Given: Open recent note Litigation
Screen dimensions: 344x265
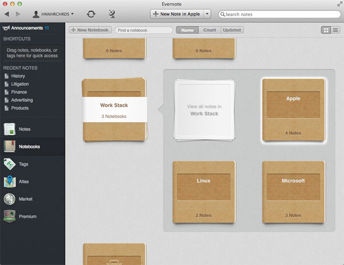Looking at the screenshot, I should (x=20, y=84).
